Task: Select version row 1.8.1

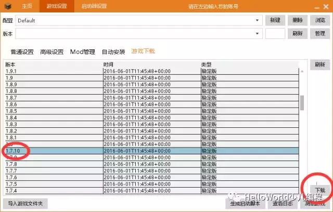Action: (152, 138)
